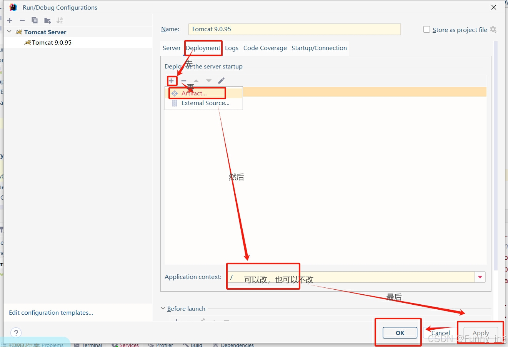Image resolution: width=508 pixels, height=347 pixels.
Task: Switch to the Server tab
Action: pyautogui.click(x=172, y=48)
